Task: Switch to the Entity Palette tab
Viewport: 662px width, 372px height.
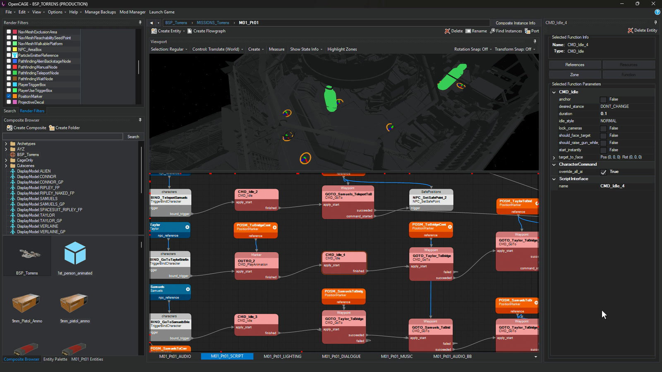Action: click(55, 359)
